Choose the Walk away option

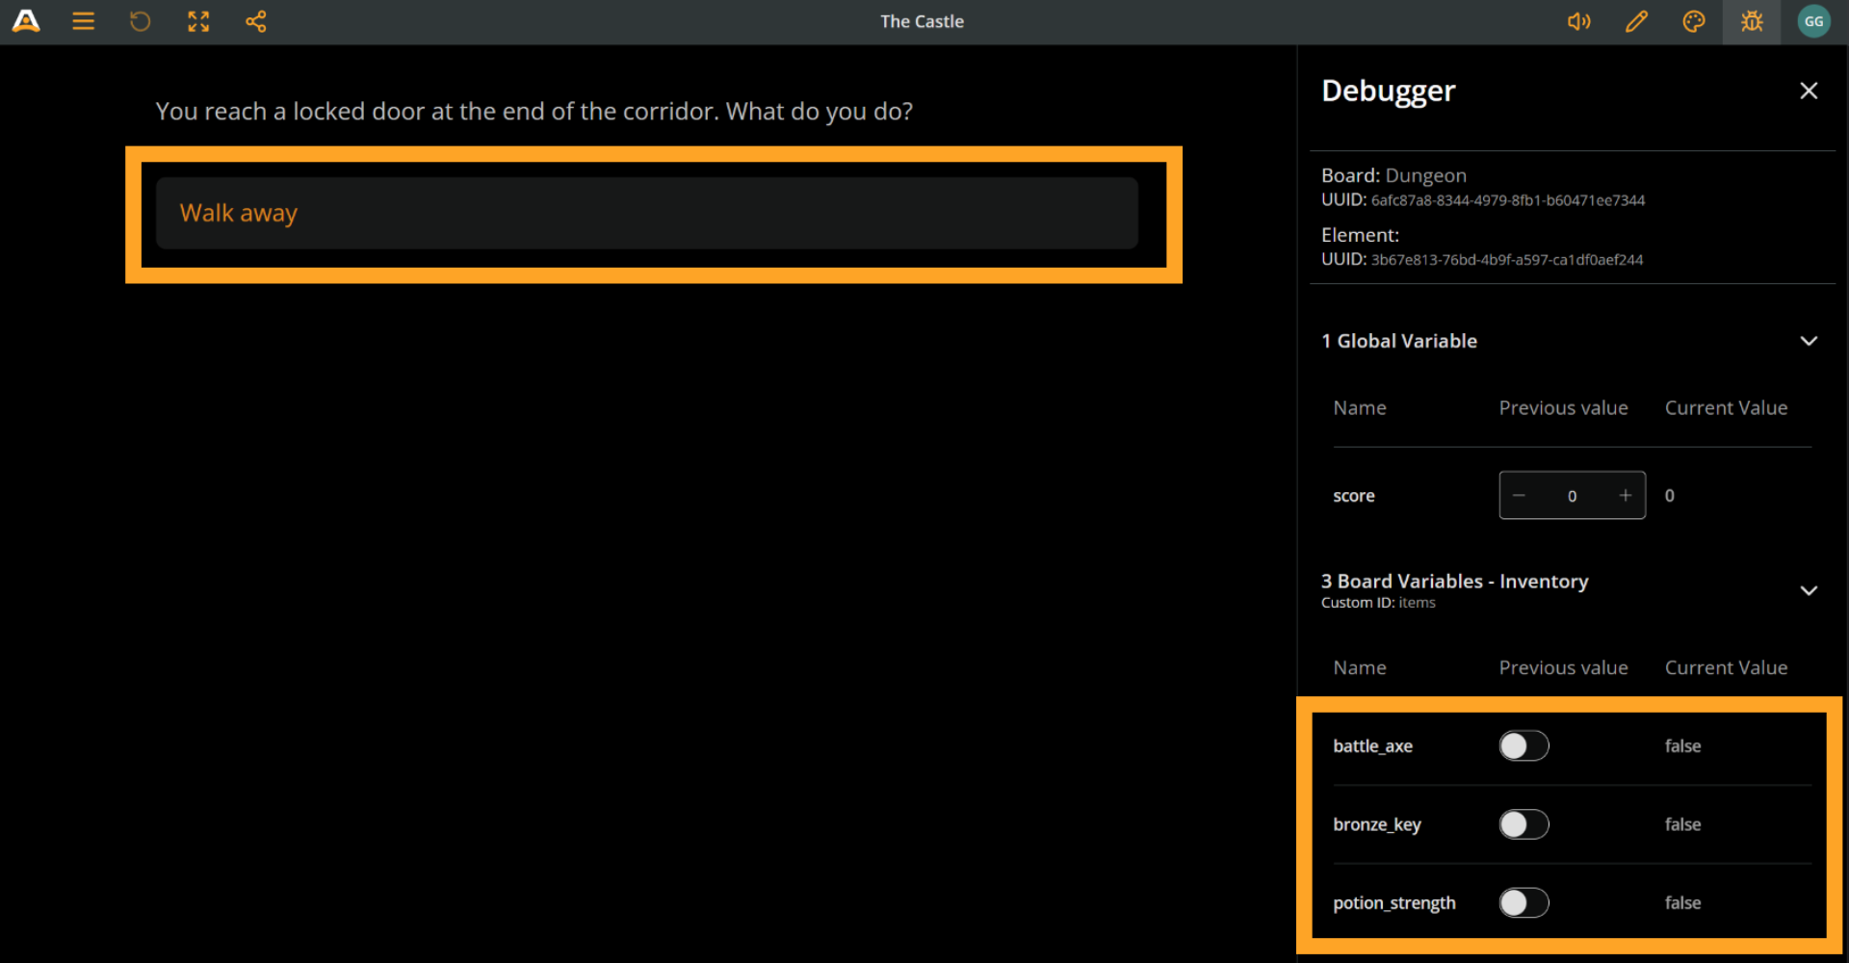coord(646,213)
